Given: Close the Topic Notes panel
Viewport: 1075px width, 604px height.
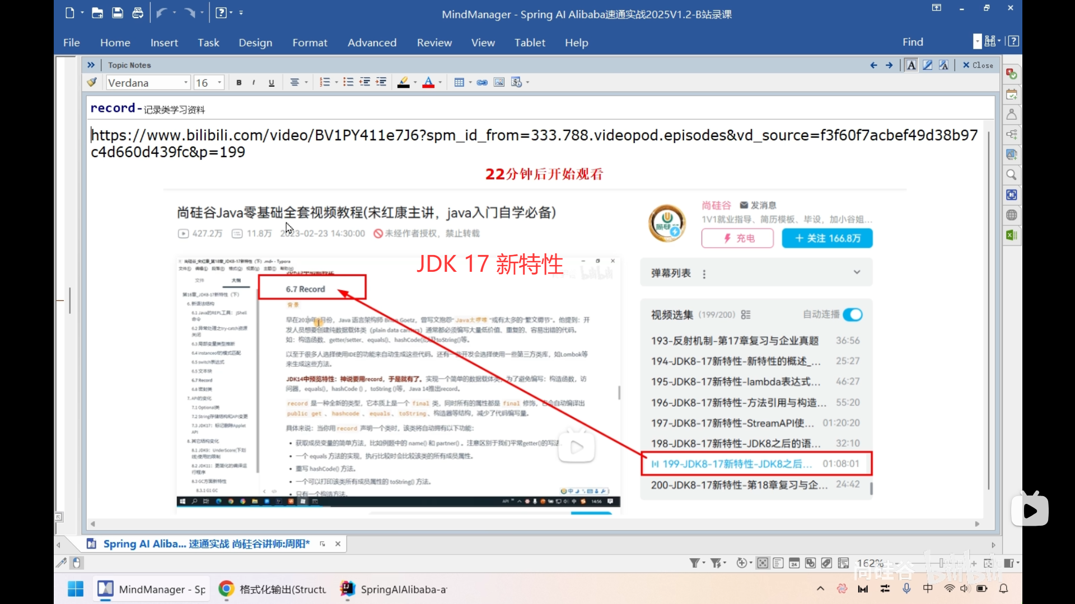Looking at the screenshot, I should pos(976,65).
